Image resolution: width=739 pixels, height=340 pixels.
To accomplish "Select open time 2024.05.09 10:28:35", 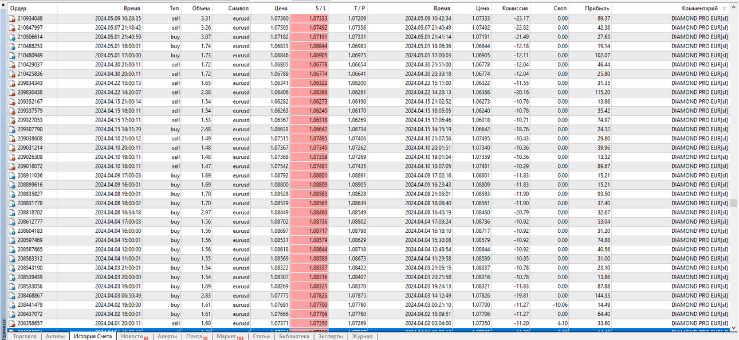I will 118,19.
